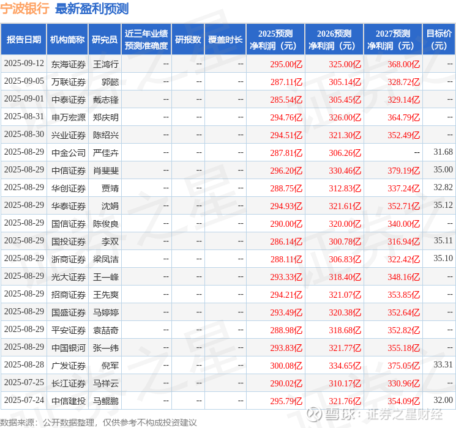The width and height of the screenshot is (456, 428).
Task: Click the target price 35.10
Action: coord(443,258)
